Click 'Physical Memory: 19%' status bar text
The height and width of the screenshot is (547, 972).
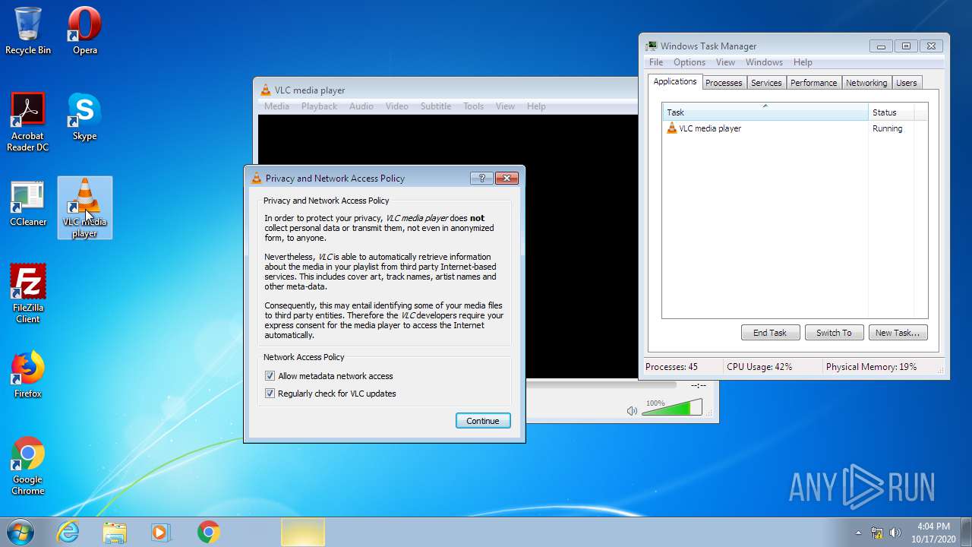[x=871, y=367]
